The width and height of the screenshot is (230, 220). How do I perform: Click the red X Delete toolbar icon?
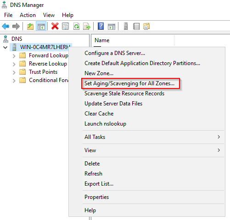pyautogui.click(x=55, y=26)
